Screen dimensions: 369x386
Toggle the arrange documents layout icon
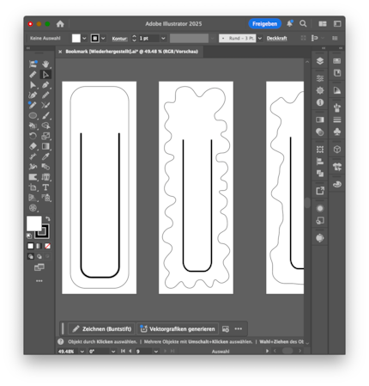(x=323, y=24)
